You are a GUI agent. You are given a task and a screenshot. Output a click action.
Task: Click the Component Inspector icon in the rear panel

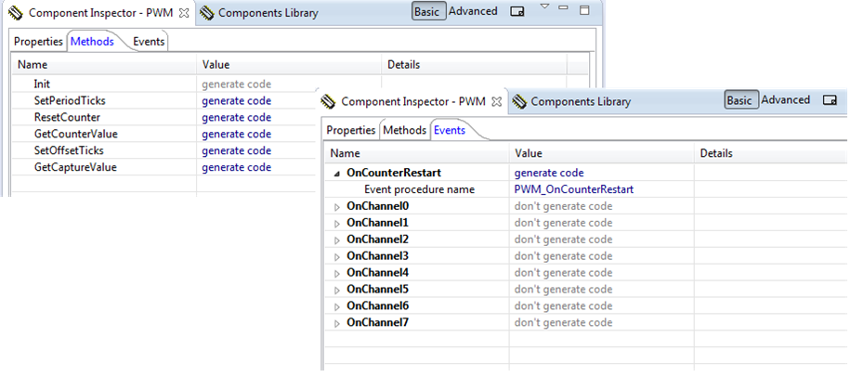pos(16,13)
